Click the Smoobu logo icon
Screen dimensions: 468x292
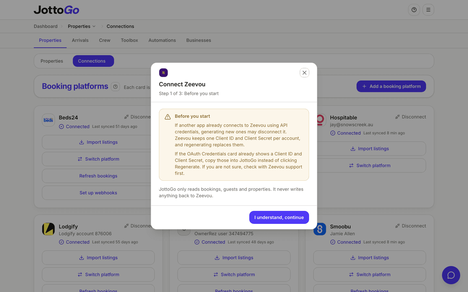[x=320, y=229]
